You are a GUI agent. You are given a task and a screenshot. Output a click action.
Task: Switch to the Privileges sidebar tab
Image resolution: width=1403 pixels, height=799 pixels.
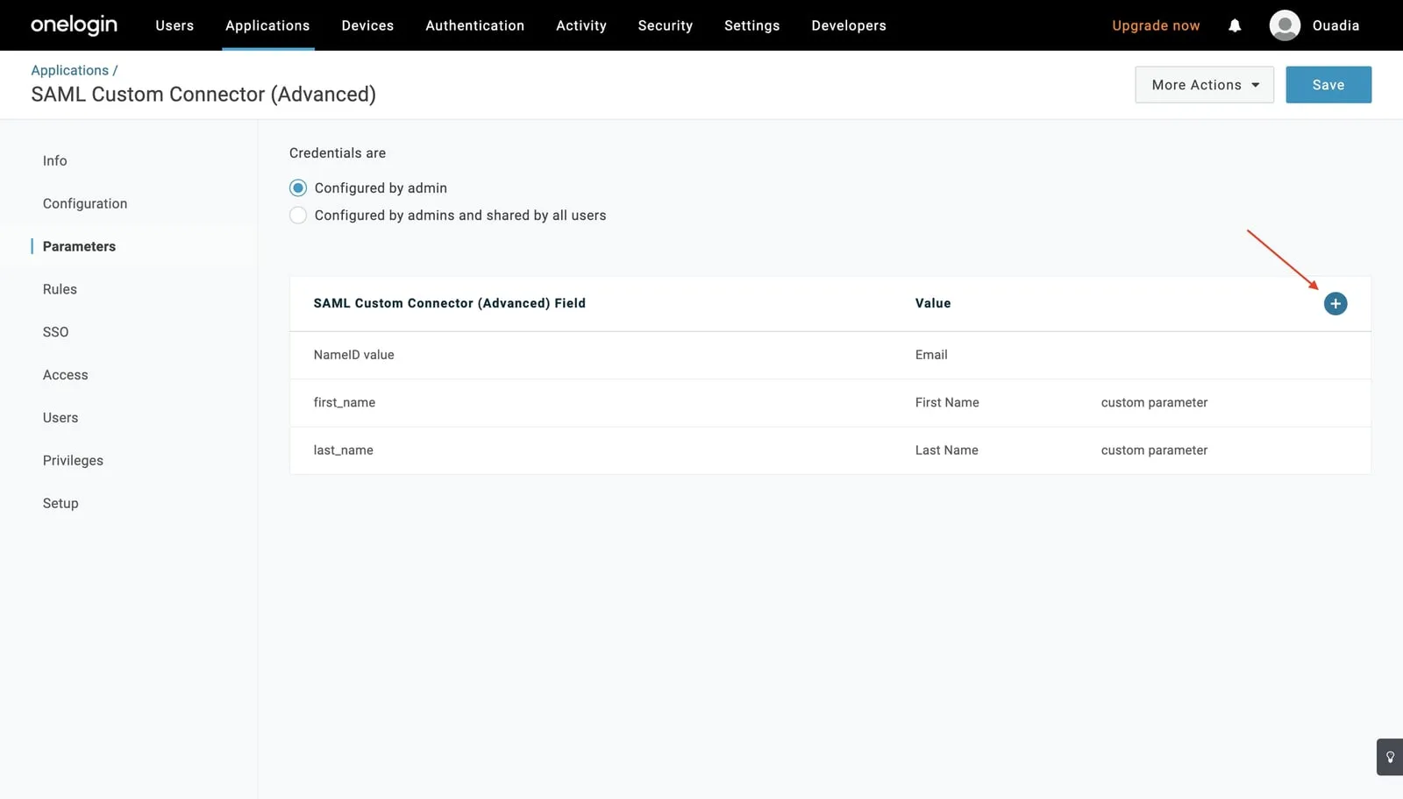(73, 461)
